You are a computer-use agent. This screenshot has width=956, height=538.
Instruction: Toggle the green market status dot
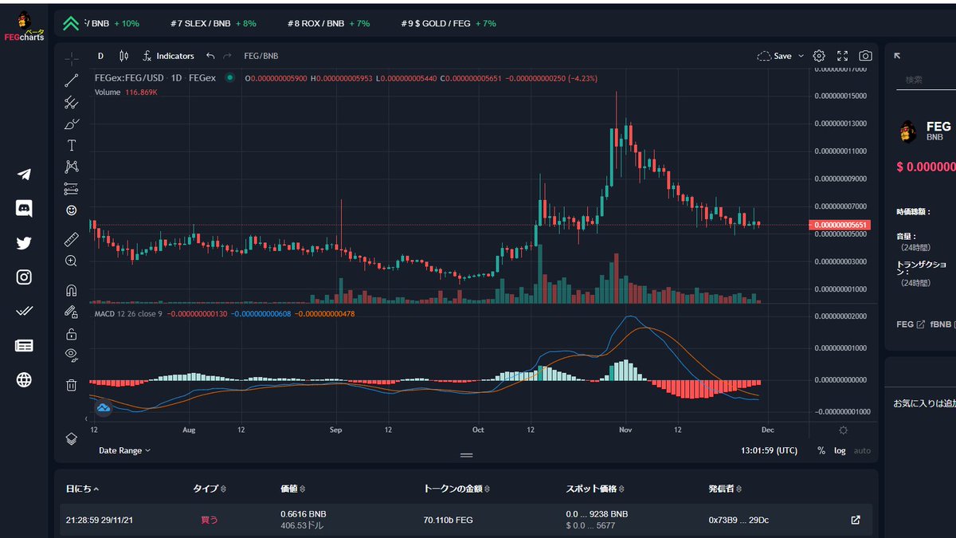click(230, 78)
